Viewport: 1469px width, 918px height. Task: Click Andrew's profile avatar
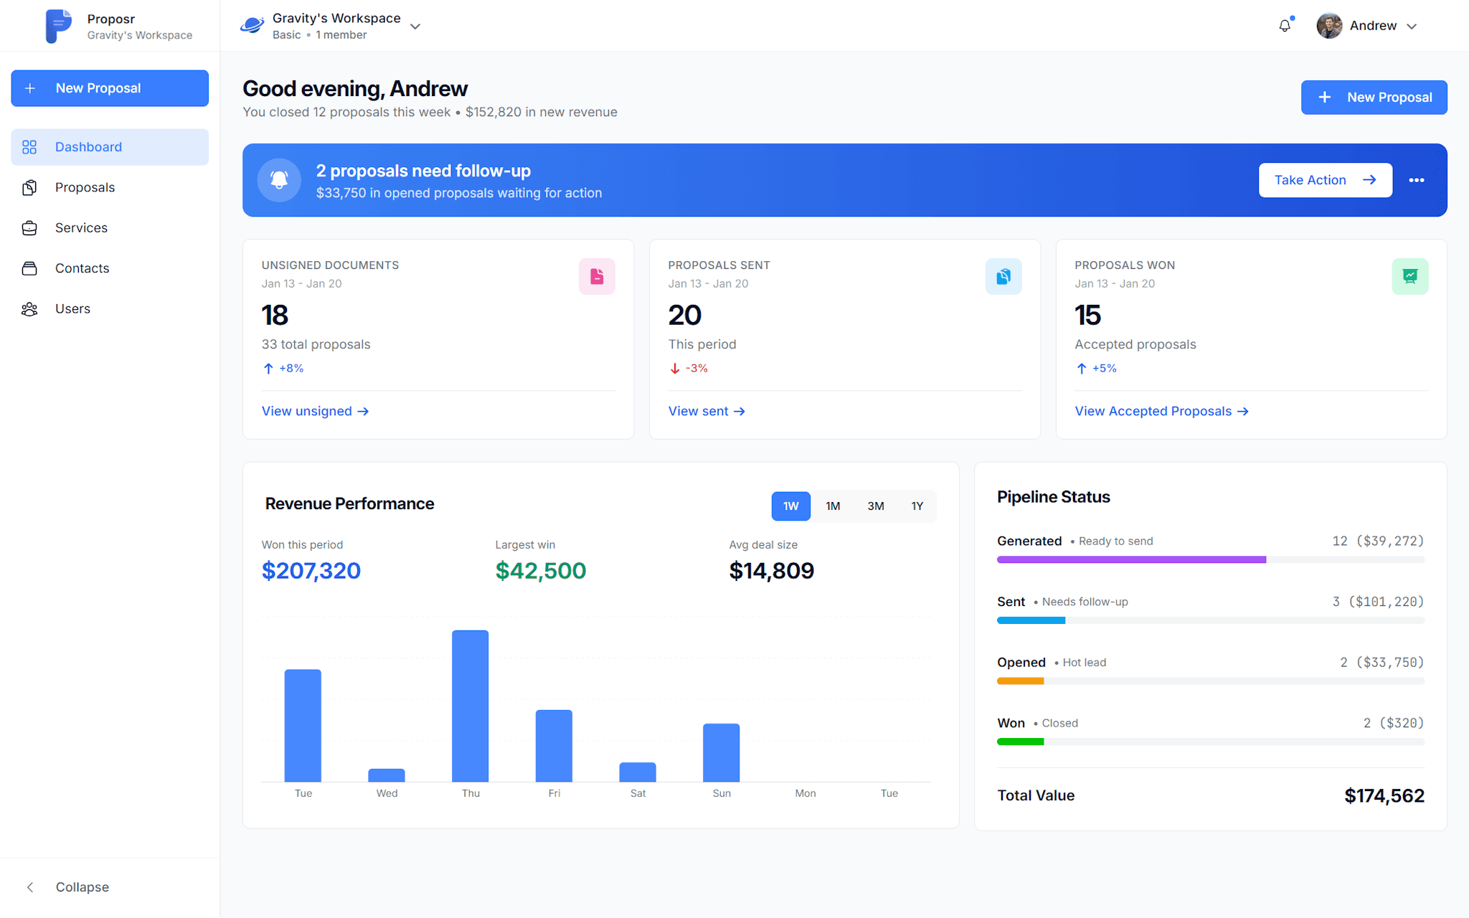1329,26
